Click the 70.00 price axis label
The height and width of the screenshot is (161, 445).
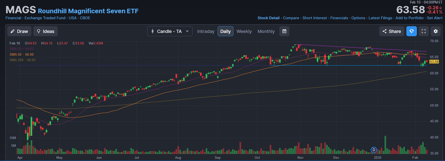coord(434,41)
